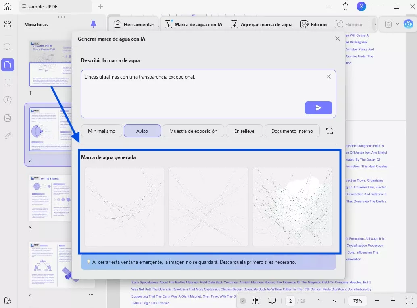Open the search icon in left sidebar
The width and height of the screenshot is (417, 308).
click(x=8, y=47)
